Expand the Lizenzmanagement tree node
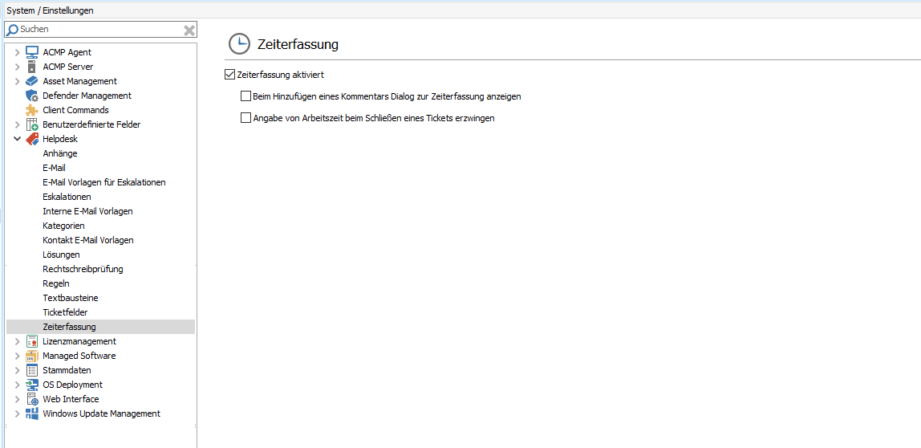Image resolution: width=921 pixels, height=448 pixels. pos(18,341)
